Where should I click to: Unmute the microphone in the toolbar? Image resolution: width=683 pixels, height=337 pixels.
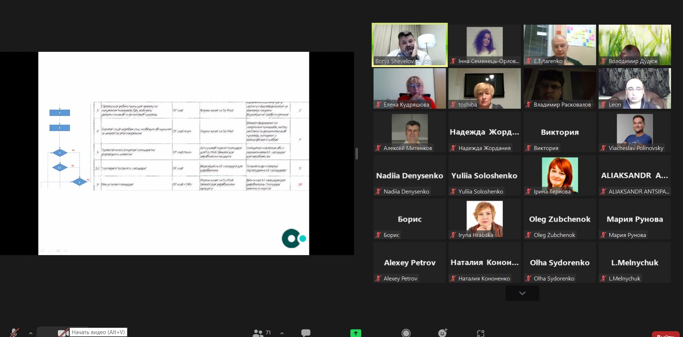(x=14, y=332)
